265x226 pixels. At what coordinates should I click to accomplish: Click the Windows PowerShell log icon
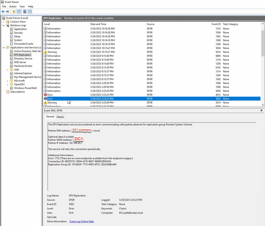pyautogui.click(x=11, y=88)
